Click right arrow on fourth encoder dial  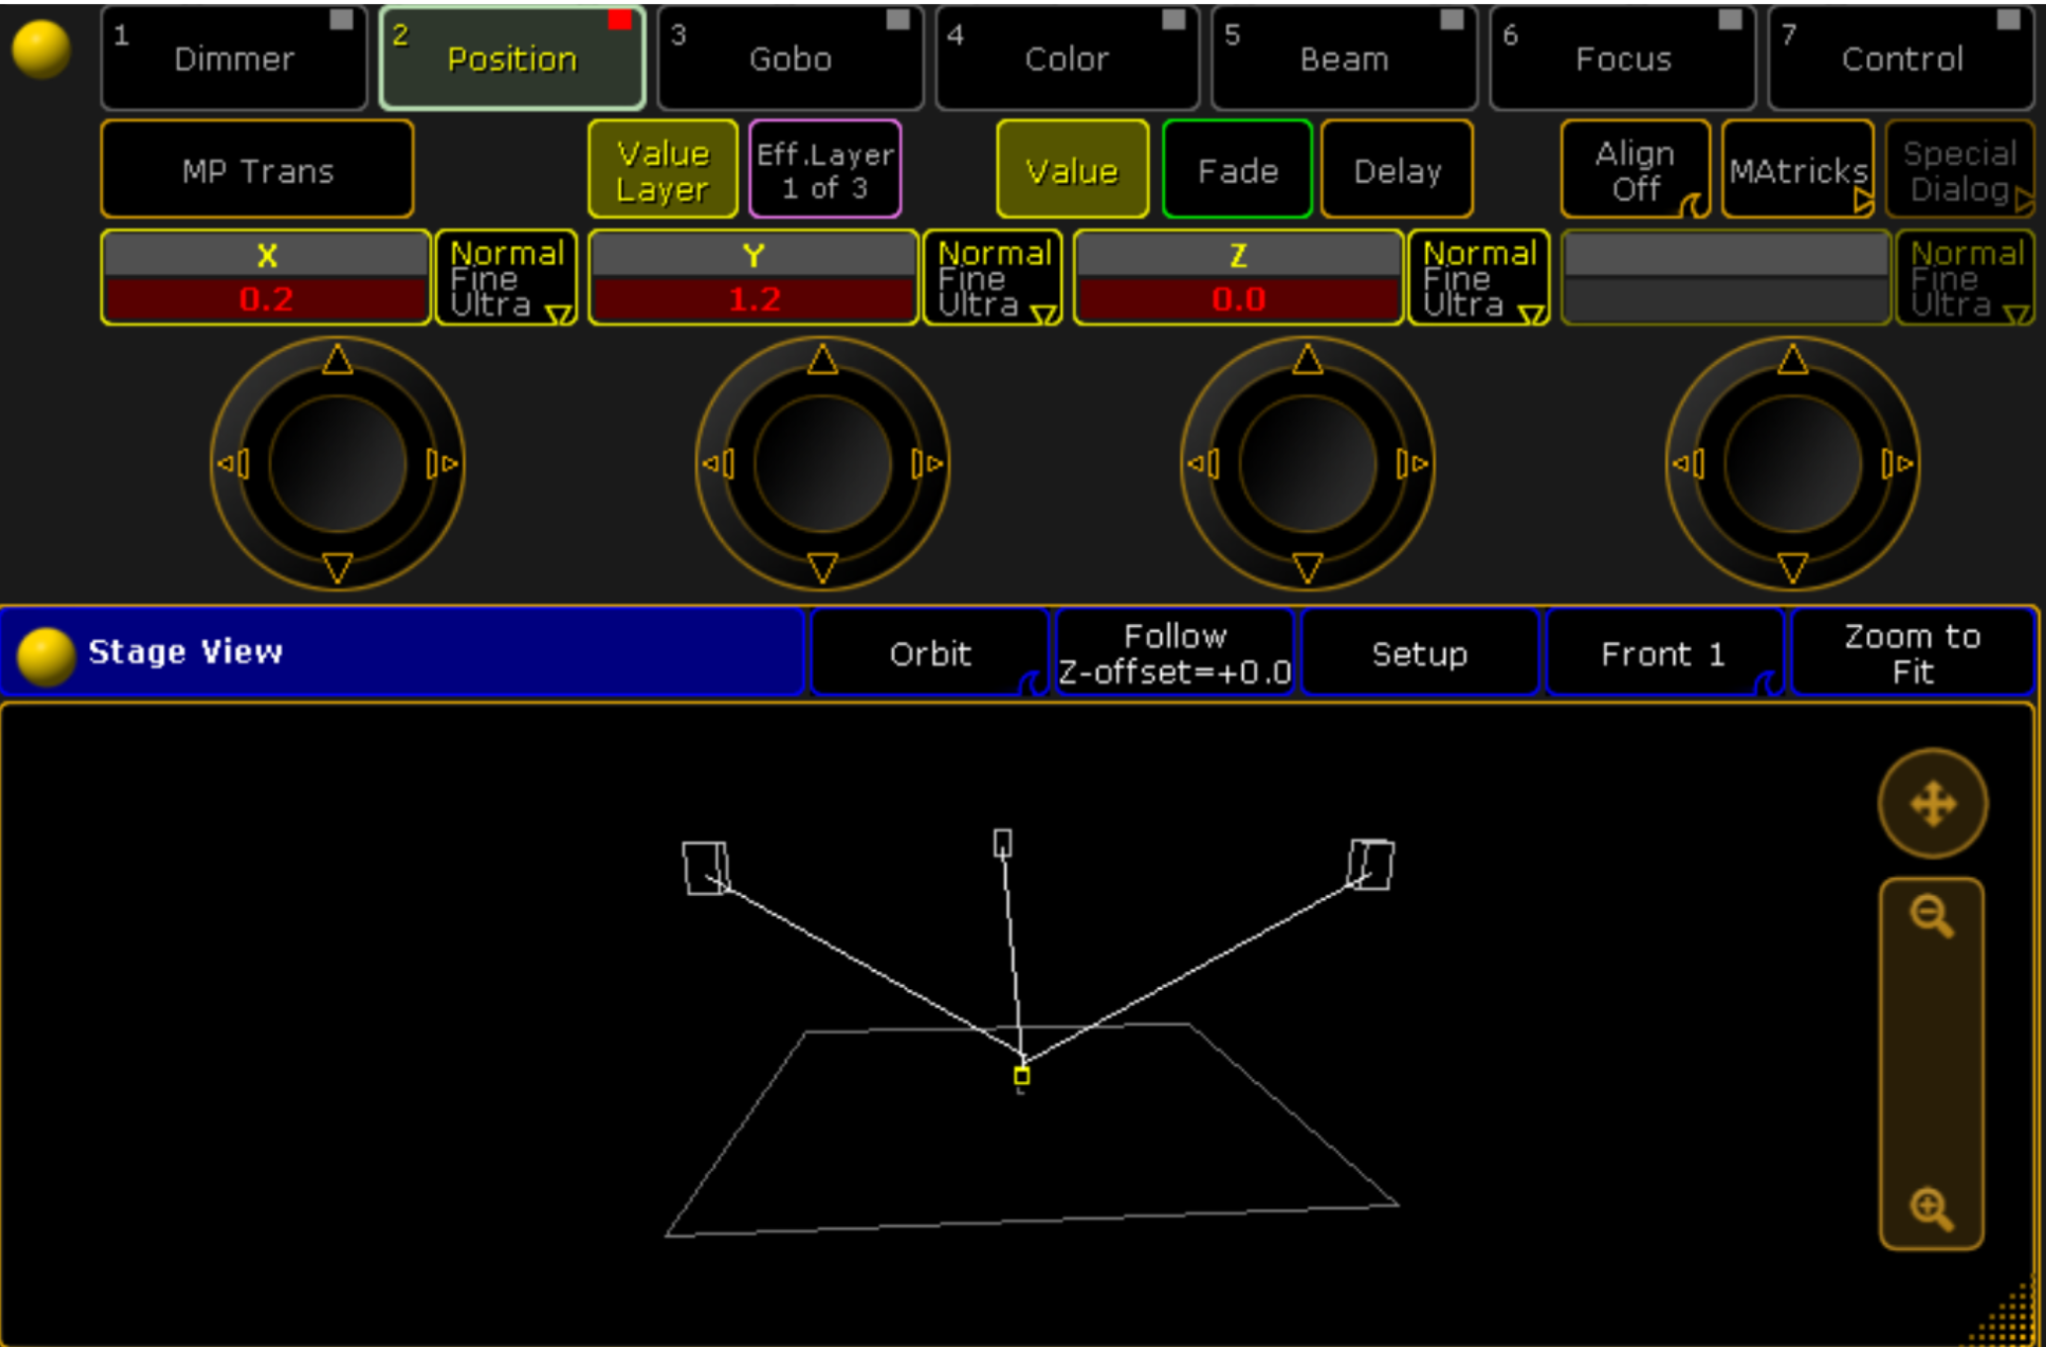1898,463
